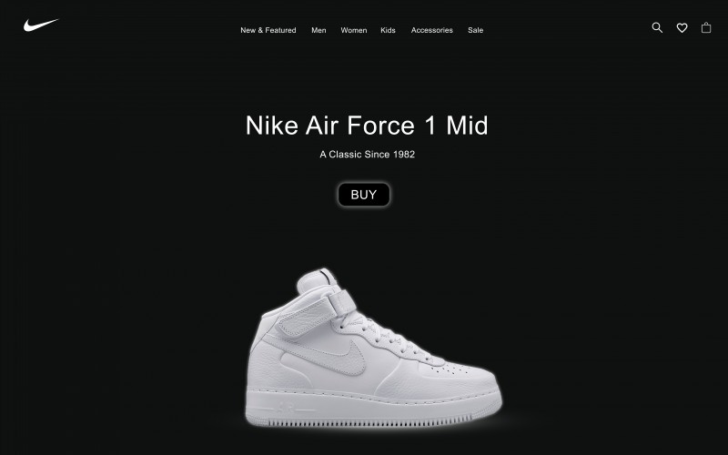Click the A Classic Since 1982 tagline
The image size is (728, 455).
(367, 155)
